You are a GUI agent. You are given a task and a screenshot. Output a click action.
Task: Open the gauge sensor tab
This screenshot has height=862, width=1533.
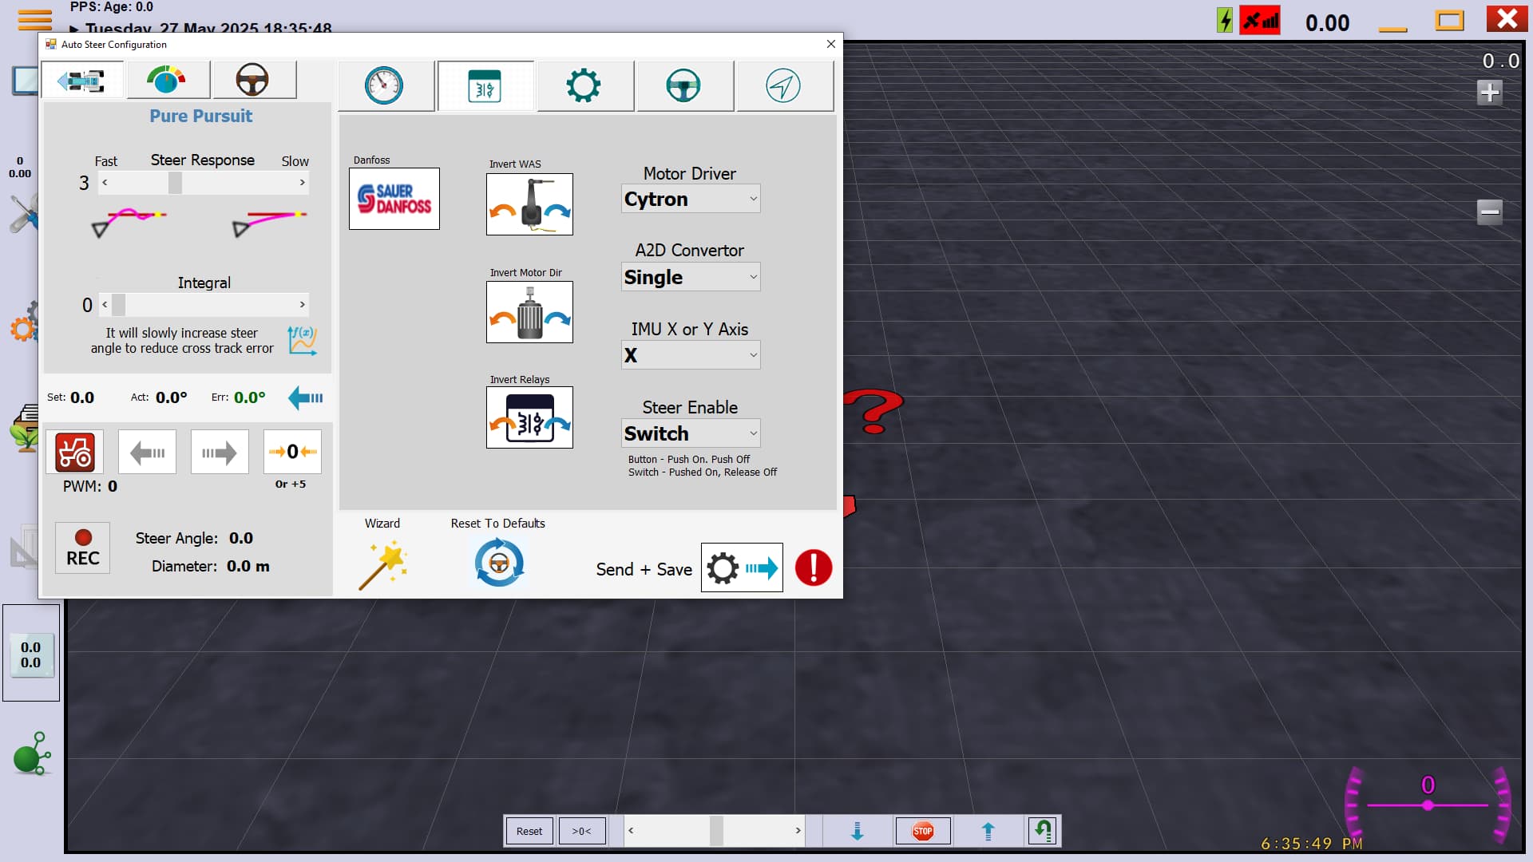coord(384,85)
